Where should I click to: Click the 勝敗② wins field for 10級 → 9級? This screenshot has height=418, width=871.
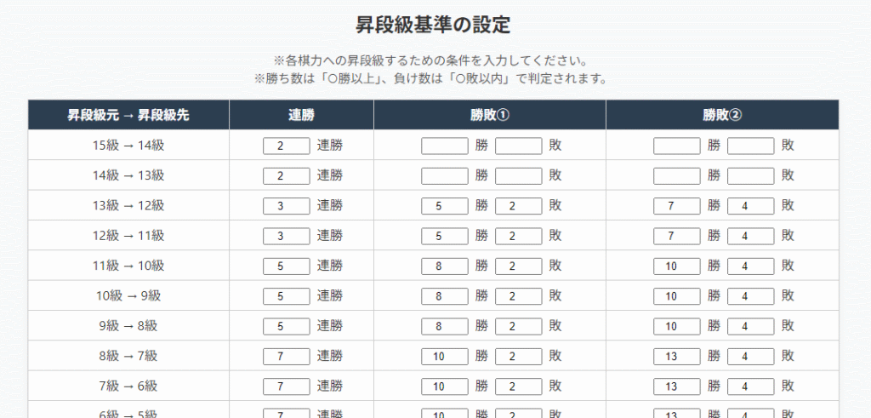point(676,296)
